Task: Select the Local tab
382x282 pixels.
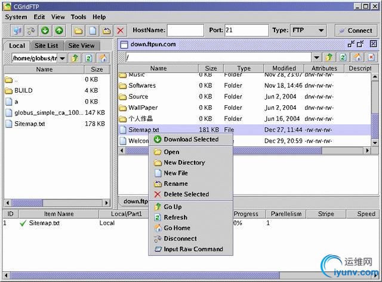Action: 17,45
